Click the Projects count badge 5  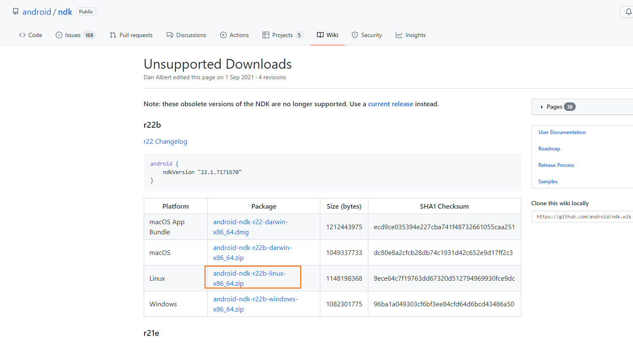[299, 35]
